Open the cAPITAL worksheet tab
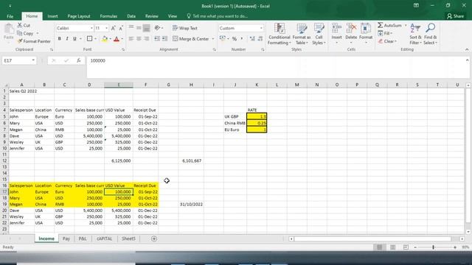 tap(104, 239)
